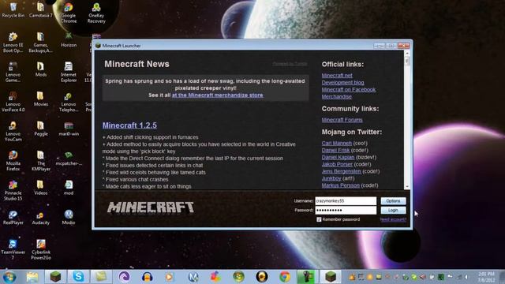The image size is (505, 284).
Task: Select the Horizon desktop icon
Action: (69, 40)
